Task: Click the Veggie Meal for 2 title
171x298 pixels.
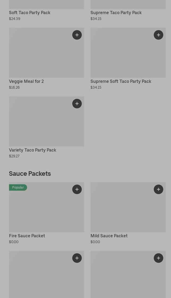Action: (26, 81)
